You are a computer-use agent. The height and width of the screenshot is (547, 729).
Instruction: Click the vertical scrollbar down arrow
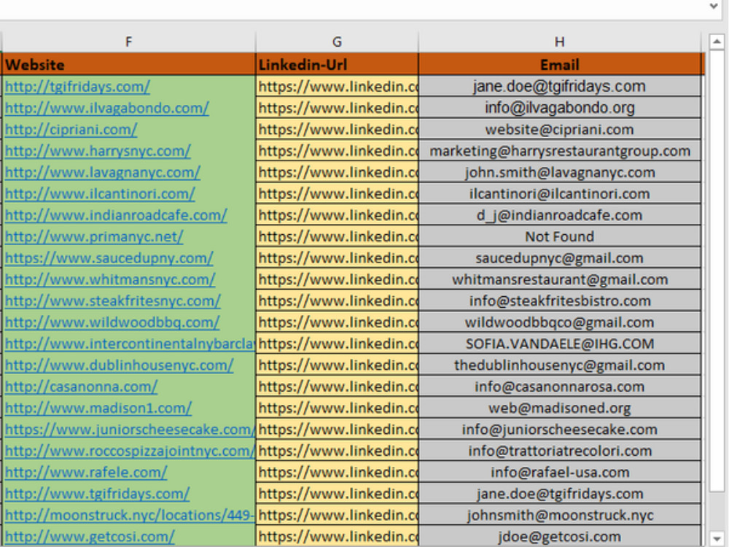(x=717, y=538)
